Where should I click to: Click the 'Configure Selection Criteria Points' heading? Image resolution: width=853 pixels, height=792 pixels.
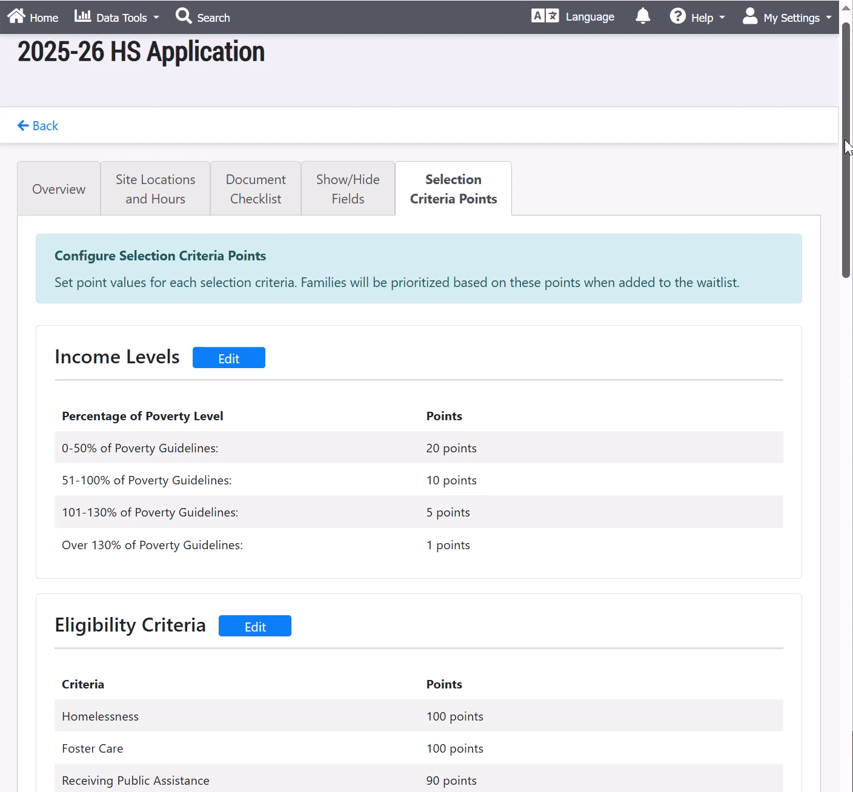161,256
